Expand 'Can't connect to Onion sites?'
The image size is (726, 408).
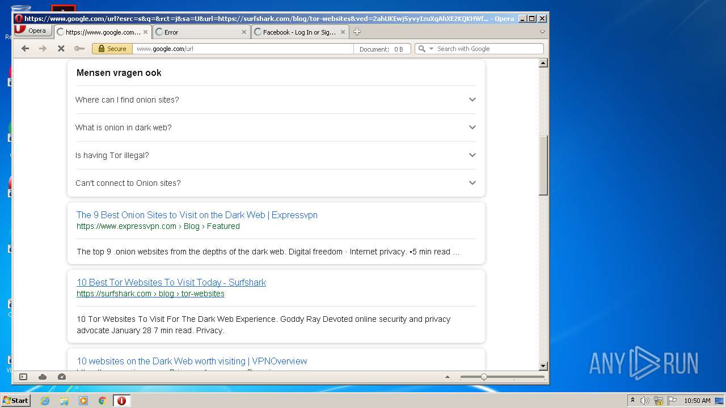click(x=276, y=183)
